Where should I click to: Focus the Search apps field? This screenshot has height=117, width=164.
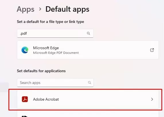coord(55,83)
